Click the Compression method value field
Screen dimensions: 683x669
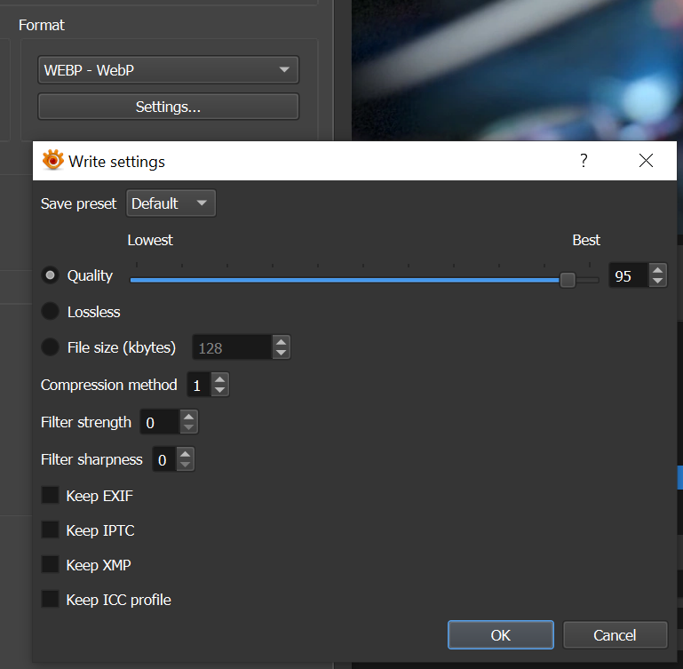point(199,385)
